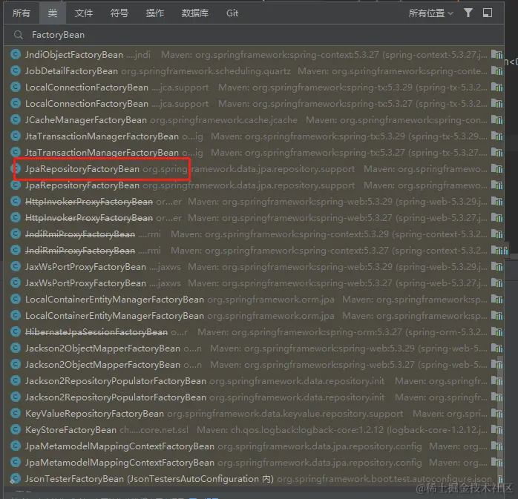Click class icon beside Jackson2ObjectMapperFactoryBean 5.3.29
This screenshot has width=518, height=499.
15,348
